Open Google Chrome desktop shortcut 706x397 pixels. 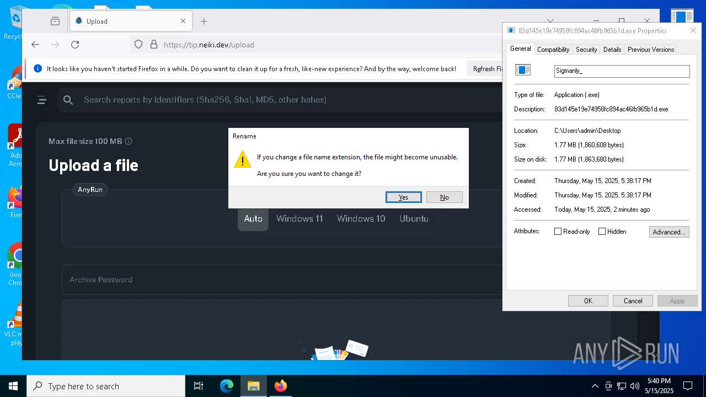15,265
